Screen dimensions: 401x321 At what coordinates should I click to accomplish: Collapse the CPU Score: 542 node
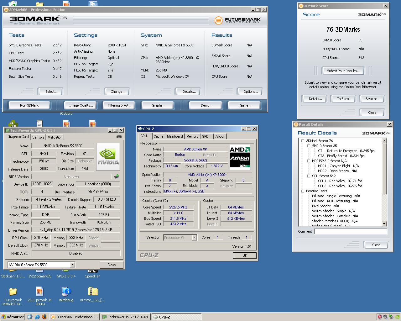pyautogui.click(x=309, y=176)
